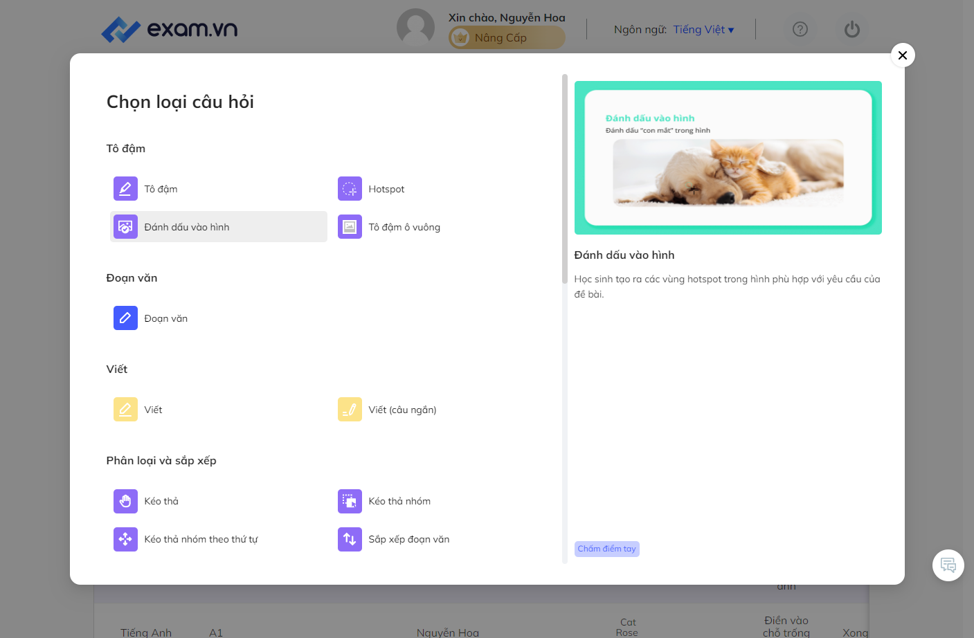Click the Kéo thả option label
974x638 pixels.
click(x=161, y=501)
